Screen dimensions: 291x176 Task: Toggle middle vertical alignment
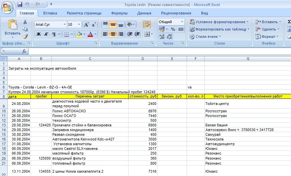click(x=113, y=24)
